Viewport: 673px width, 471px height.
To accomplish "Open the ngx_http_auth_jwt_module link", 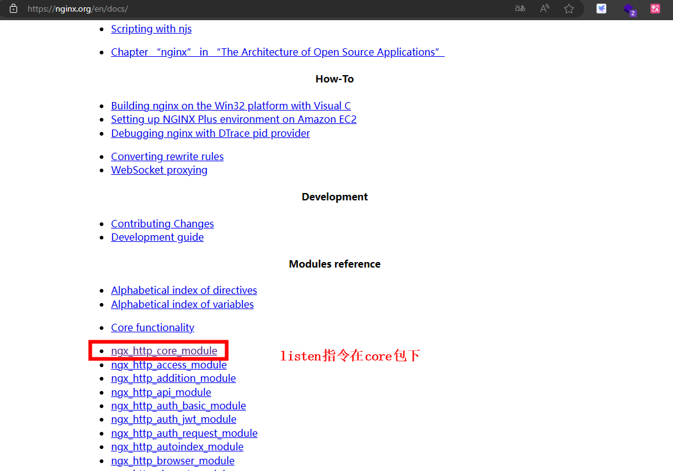I will pyautogui.click(x=173, y=419).
